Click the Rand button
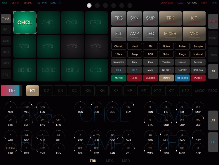Image resolution: width=219 pixels, height=165 pixels. (x=213, y=21)
